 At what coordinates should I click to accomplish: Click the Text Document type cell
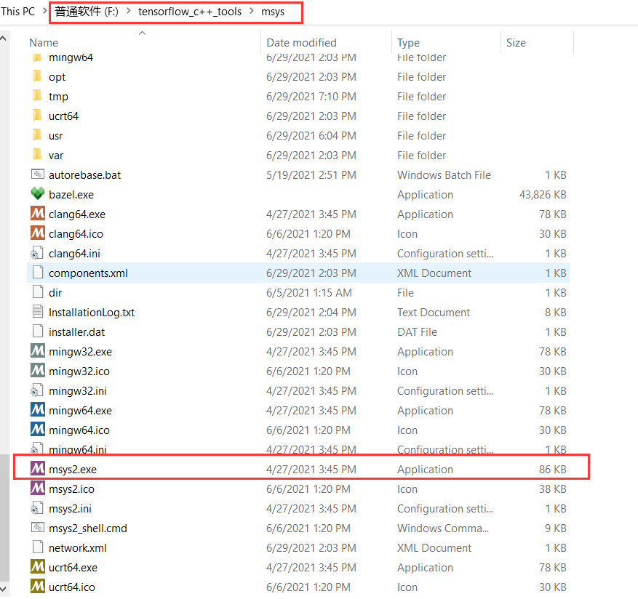434,313
